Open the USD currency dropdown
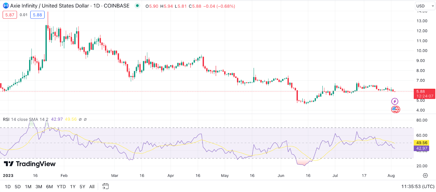436x192 pixels. tap(425, 6)
